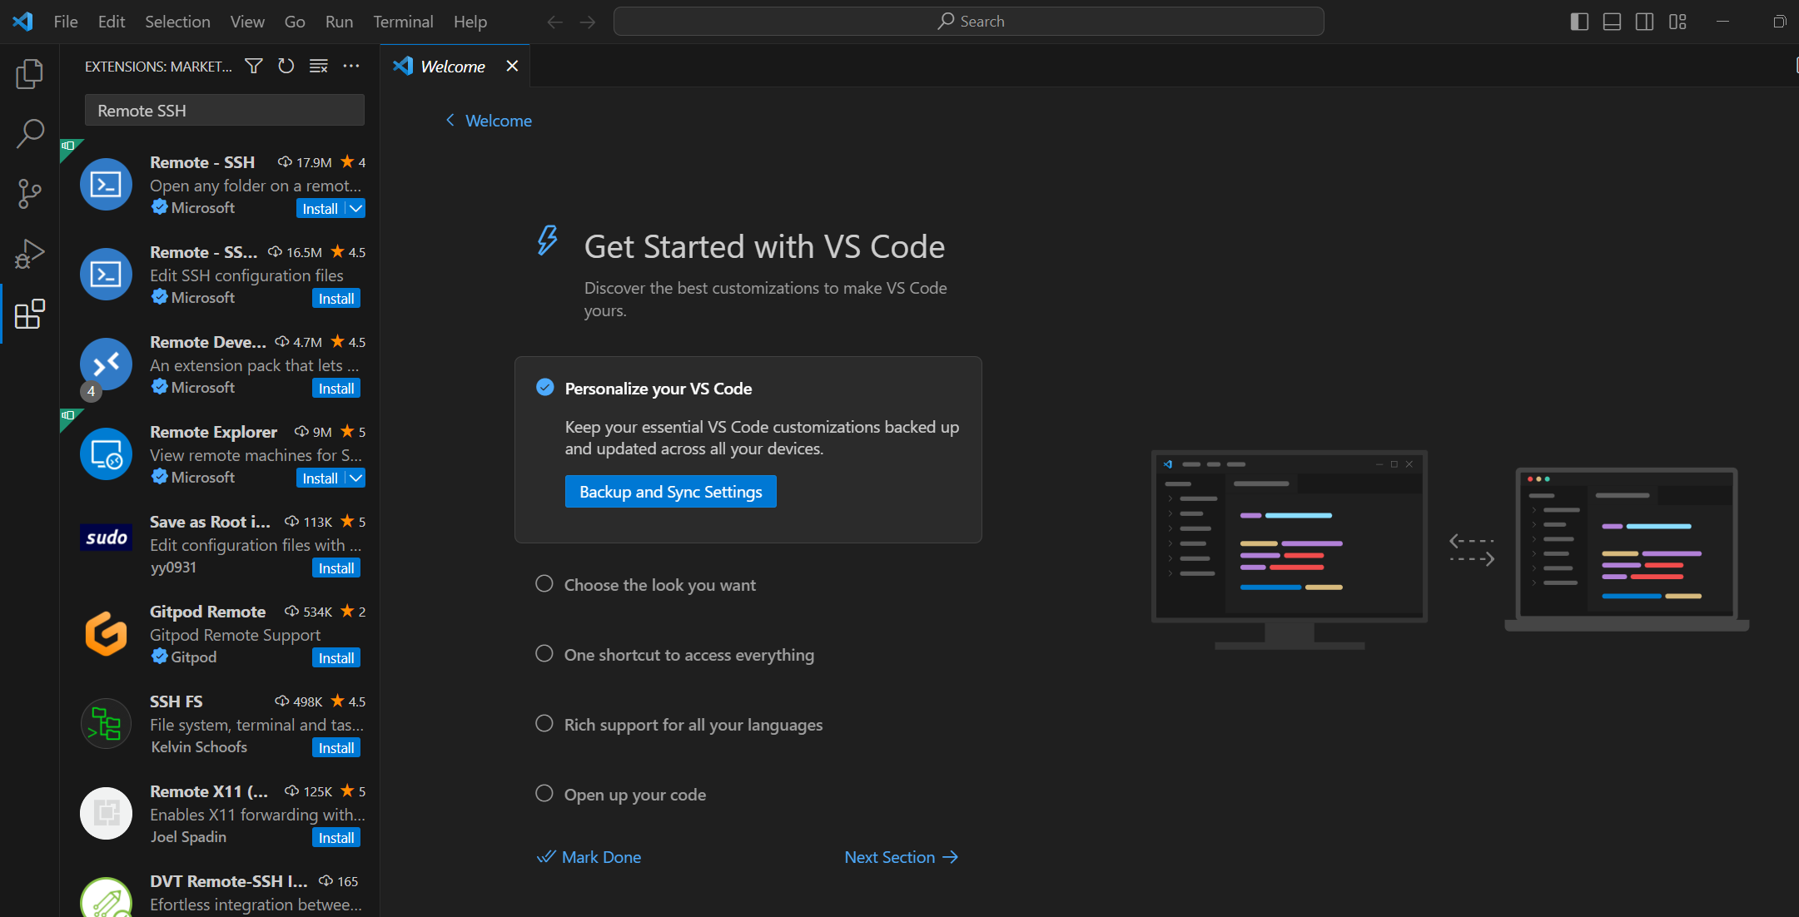Install Remote Development extension pack

pos(336,388)
